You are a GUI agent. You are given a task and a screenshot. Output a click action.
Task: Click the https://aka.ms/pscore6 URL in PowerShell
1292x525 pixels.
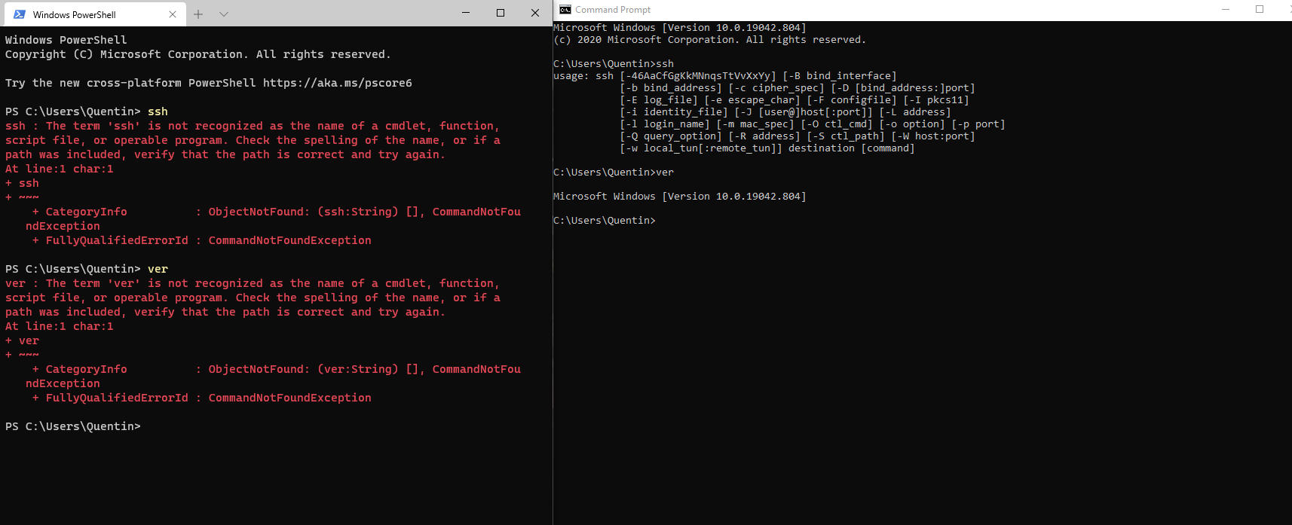[x=338, y=83]
